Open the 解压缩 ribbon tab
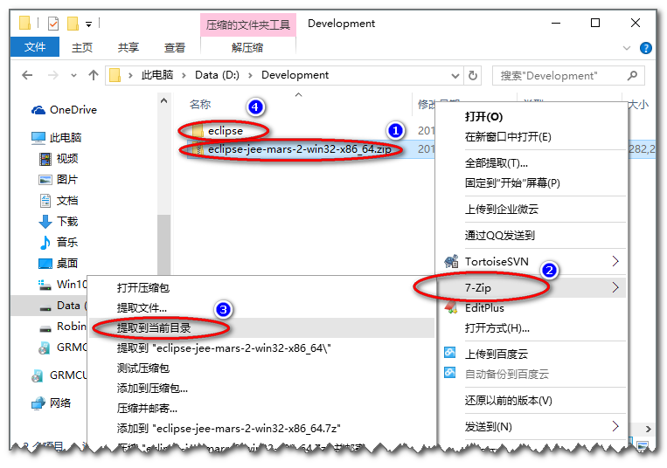This screenshot has height=468, width=667. click(x=248, y=47)
